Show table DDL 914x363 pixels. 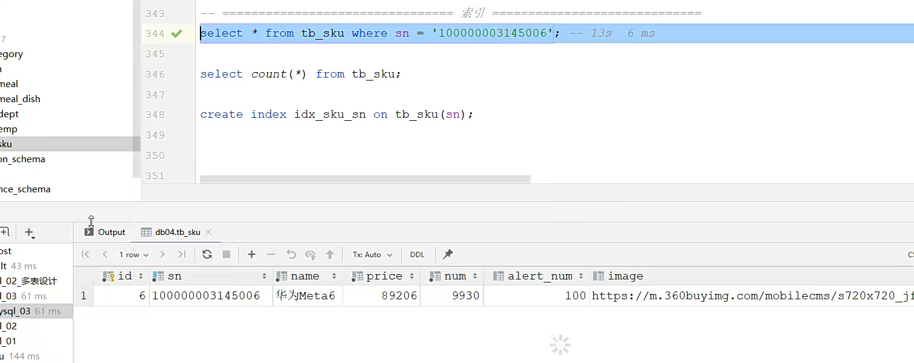pyautogui.click(x=417, y=255)
